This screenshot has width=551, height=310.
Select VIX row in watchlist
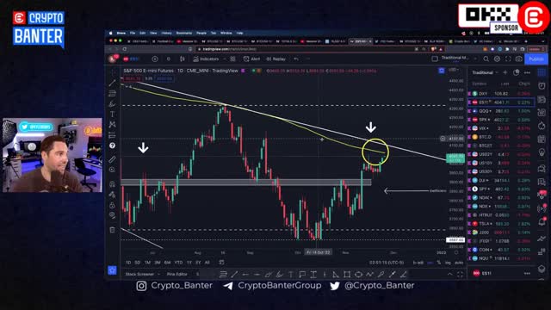point(501,128)
